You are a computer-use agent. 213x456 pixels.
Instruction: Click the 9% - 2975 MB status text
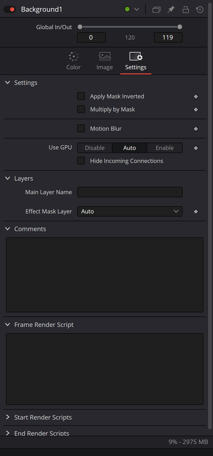(x=188, y=442)
